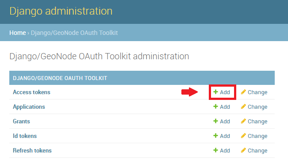Click the pencil icon for Refresh tokens
This screenshot has height=168, width=288.
click(x=243, y=150)
